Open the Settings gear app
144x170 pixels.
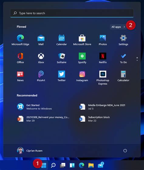coord(123,40)
